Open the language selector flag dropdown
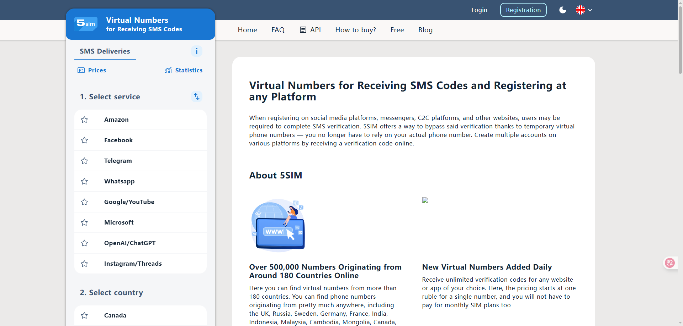The width and height of the screenshot is (683, 326). (581, 10)
